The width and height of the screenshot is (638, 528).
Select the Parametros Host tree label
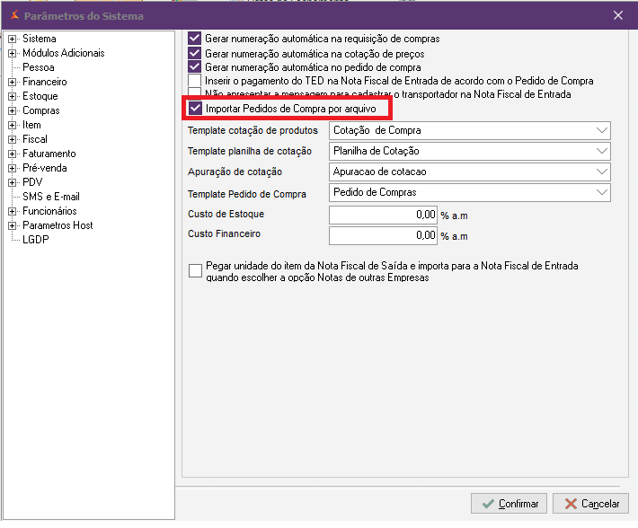[58, 225]
